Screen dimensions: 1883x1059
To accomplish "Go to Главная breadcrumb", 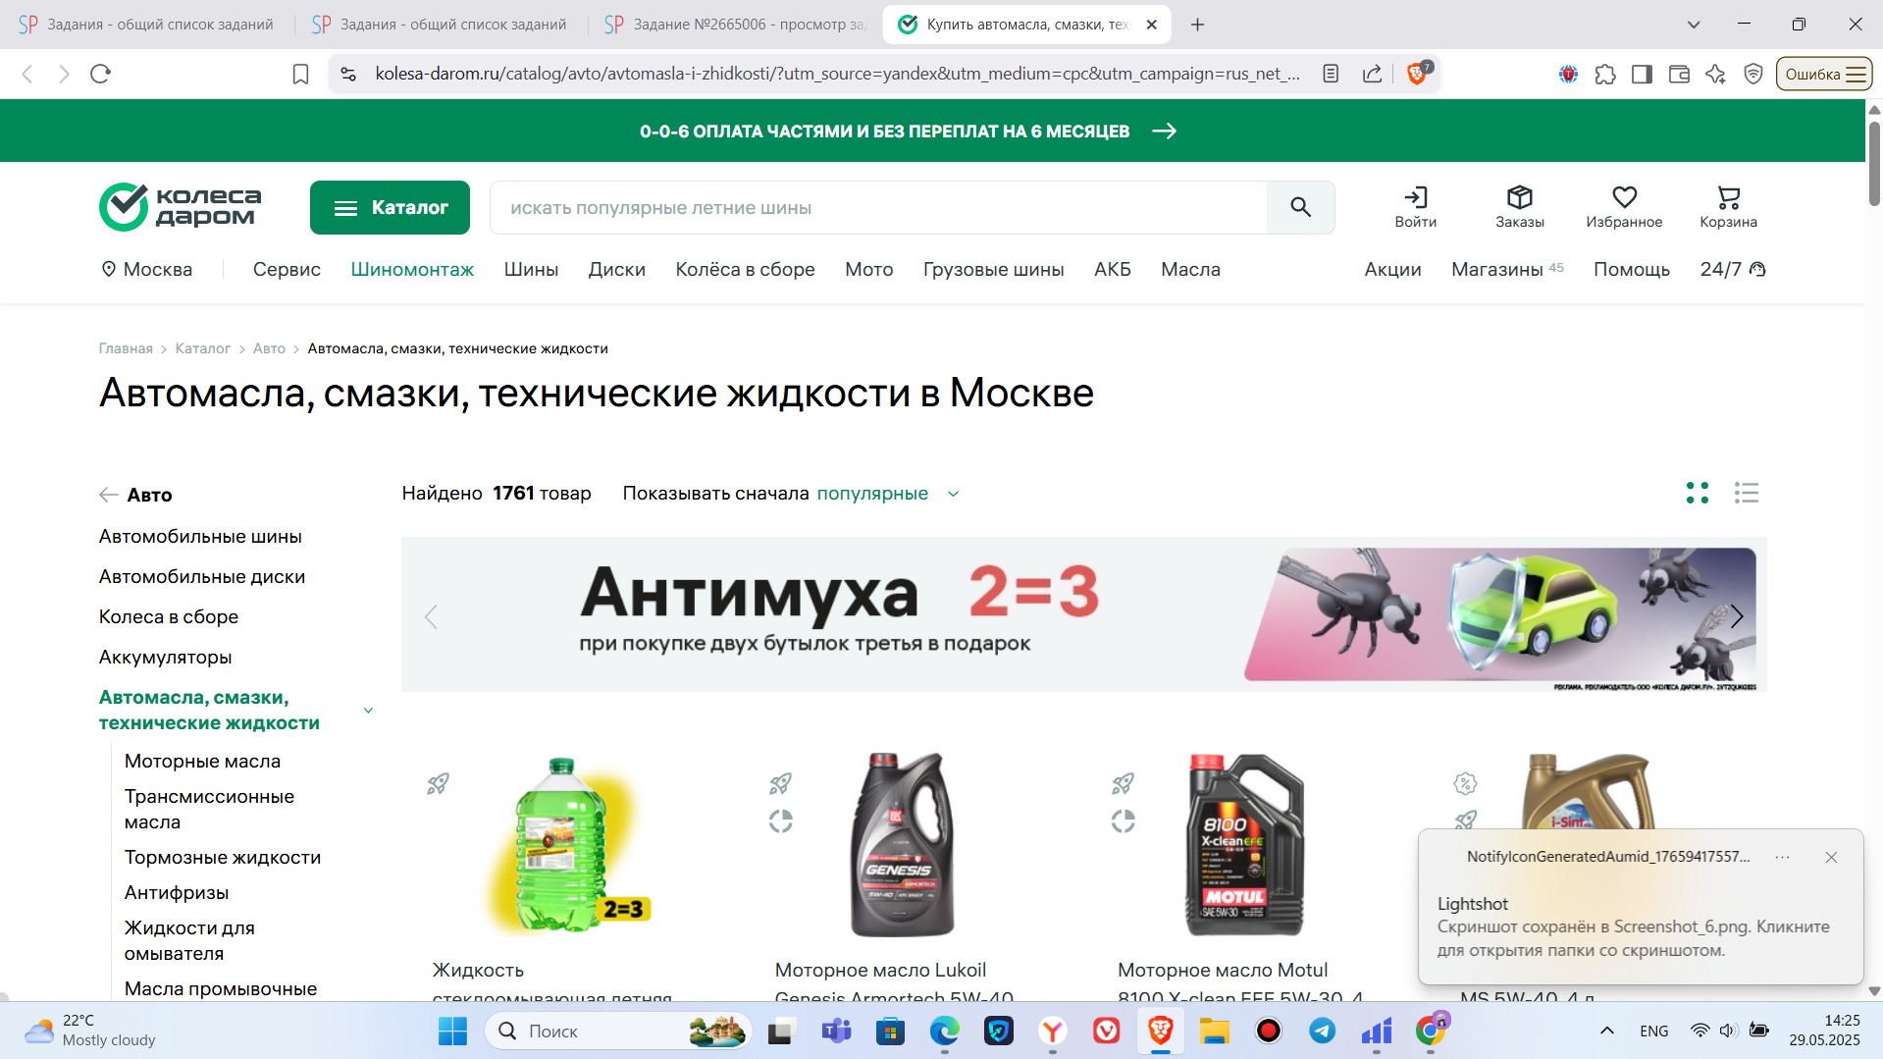I will [126, 348].
